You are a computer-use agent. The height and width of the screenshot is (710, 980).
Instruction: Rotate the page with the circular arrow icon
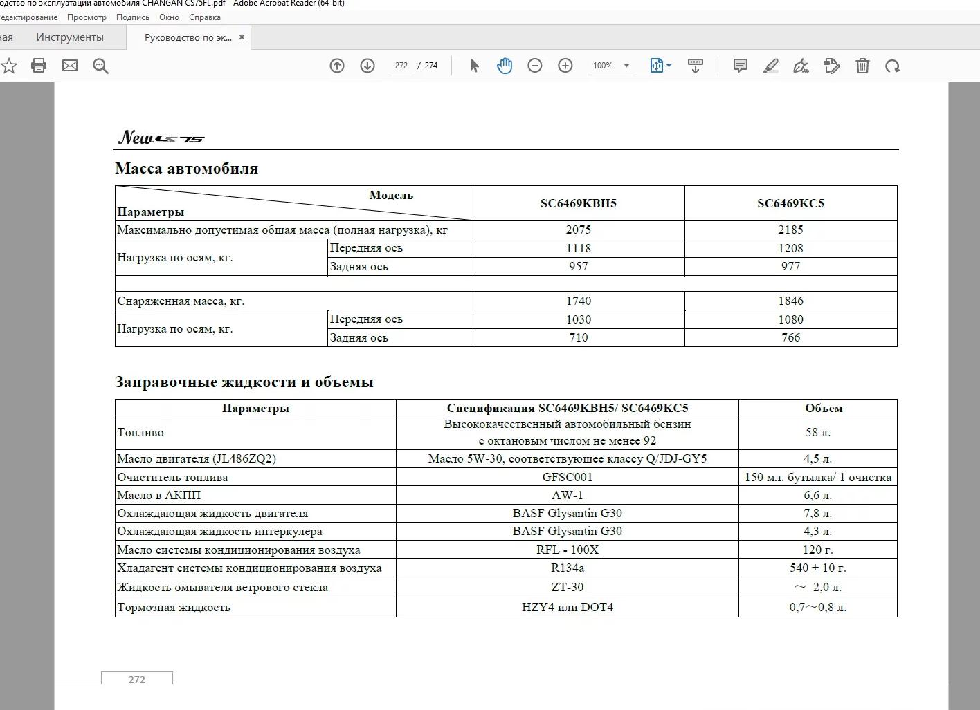pyautogui.click(x=893, y=66)
